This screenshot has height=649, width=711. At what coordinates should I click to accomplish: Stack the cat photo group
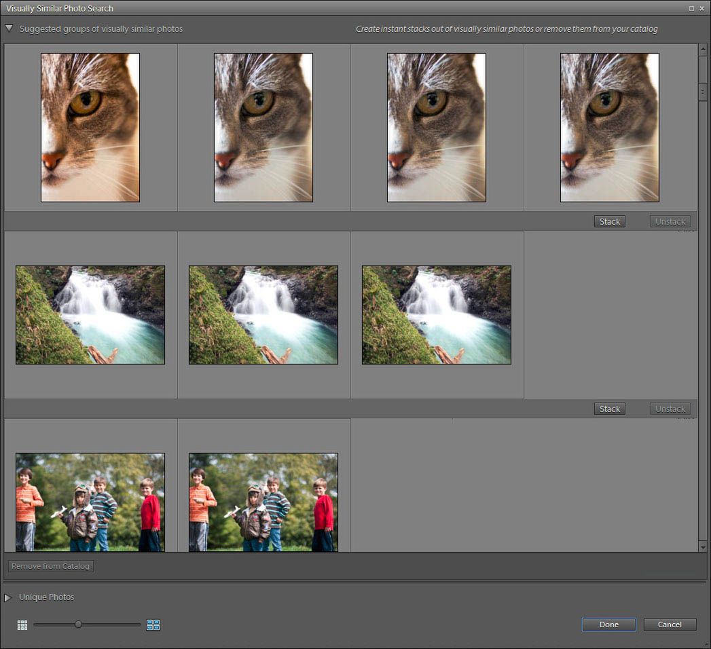point(609,221)
